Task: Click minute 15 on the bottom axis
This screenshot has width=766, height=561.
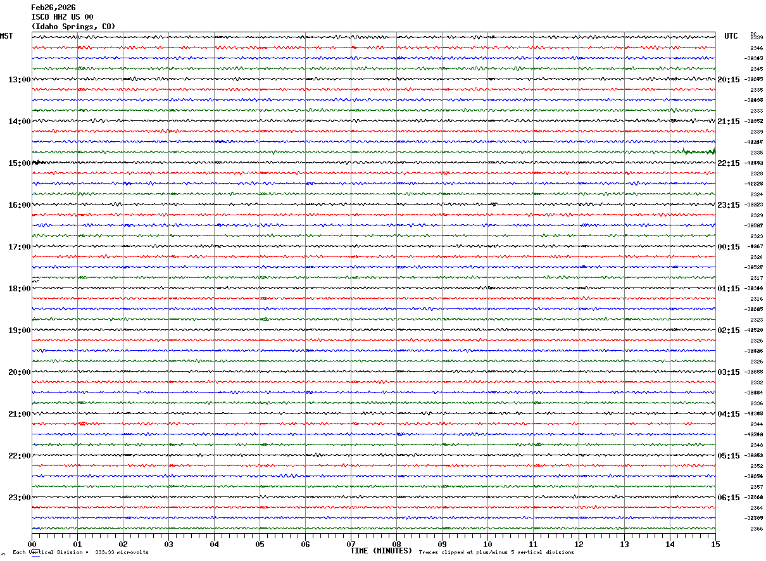Action: coord(715,544)
